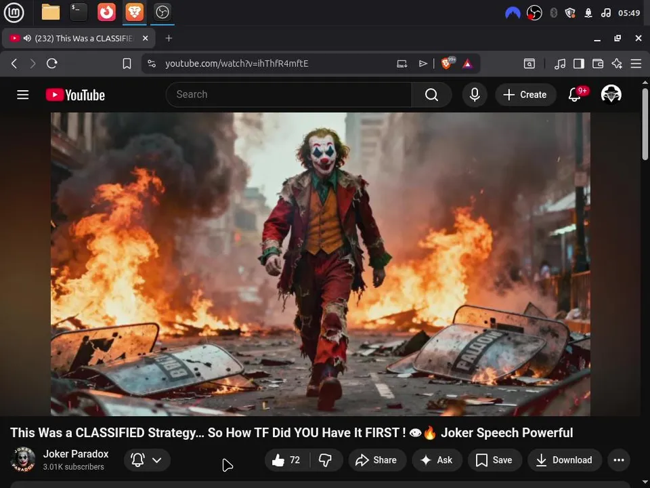Go forward in browser history
Screen dimensions: 650x488
[x=32, y=64]
